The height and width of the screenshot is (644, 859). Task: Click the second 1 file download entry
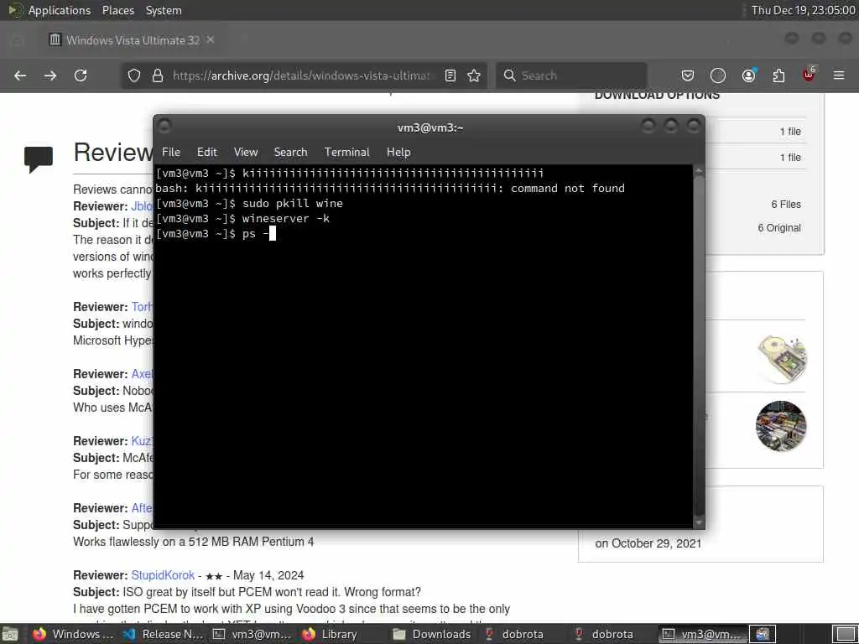pos(790,157)
